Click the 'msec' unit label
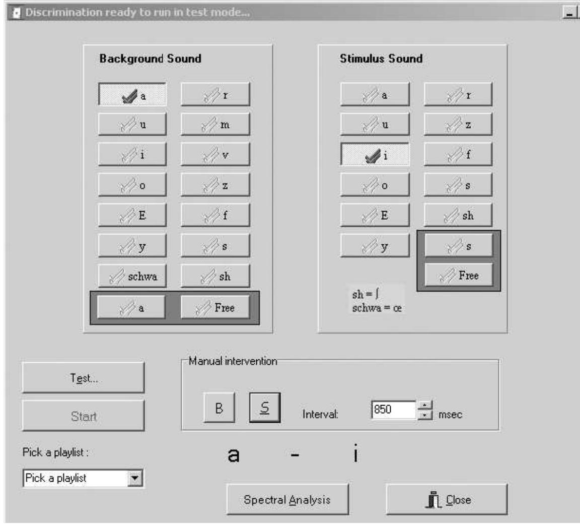This screenshot has width=580, height=525. 450,414
